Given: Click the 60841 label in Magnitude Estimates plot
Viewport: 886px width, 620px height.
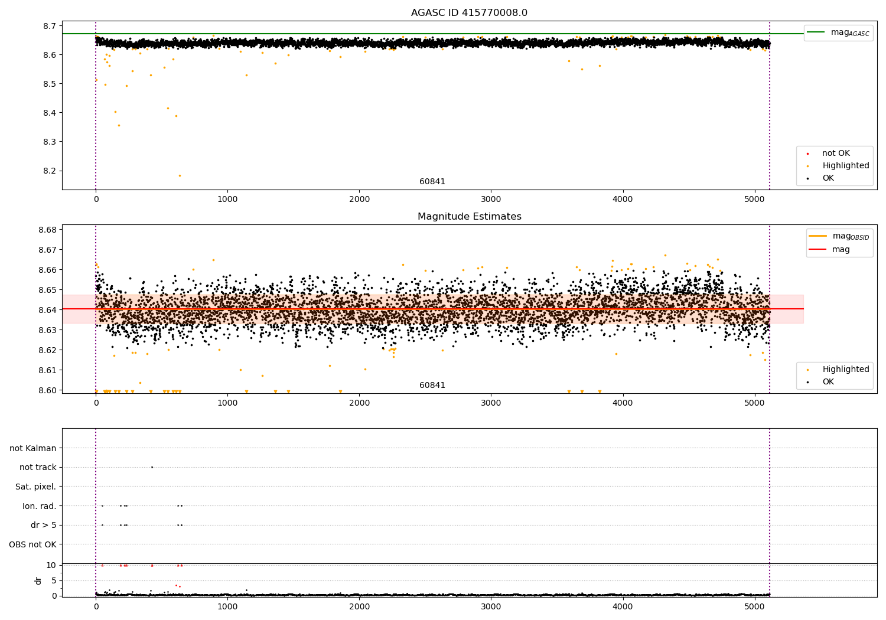Looking at the screenshot, I should tap(432, 386).
